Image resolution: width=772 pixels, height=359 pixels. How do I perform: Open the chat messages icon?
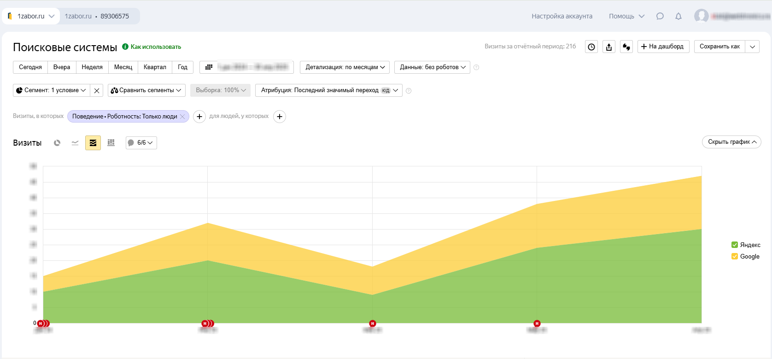click(x=660, y=16)
